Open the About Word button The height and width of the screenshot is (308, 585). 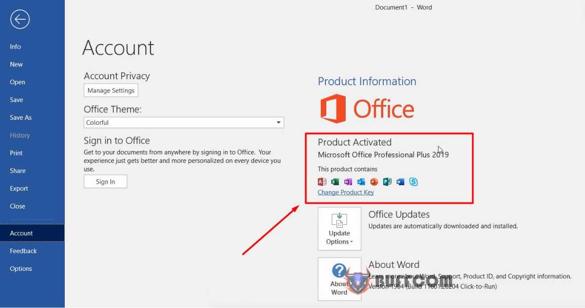(340, 279)
